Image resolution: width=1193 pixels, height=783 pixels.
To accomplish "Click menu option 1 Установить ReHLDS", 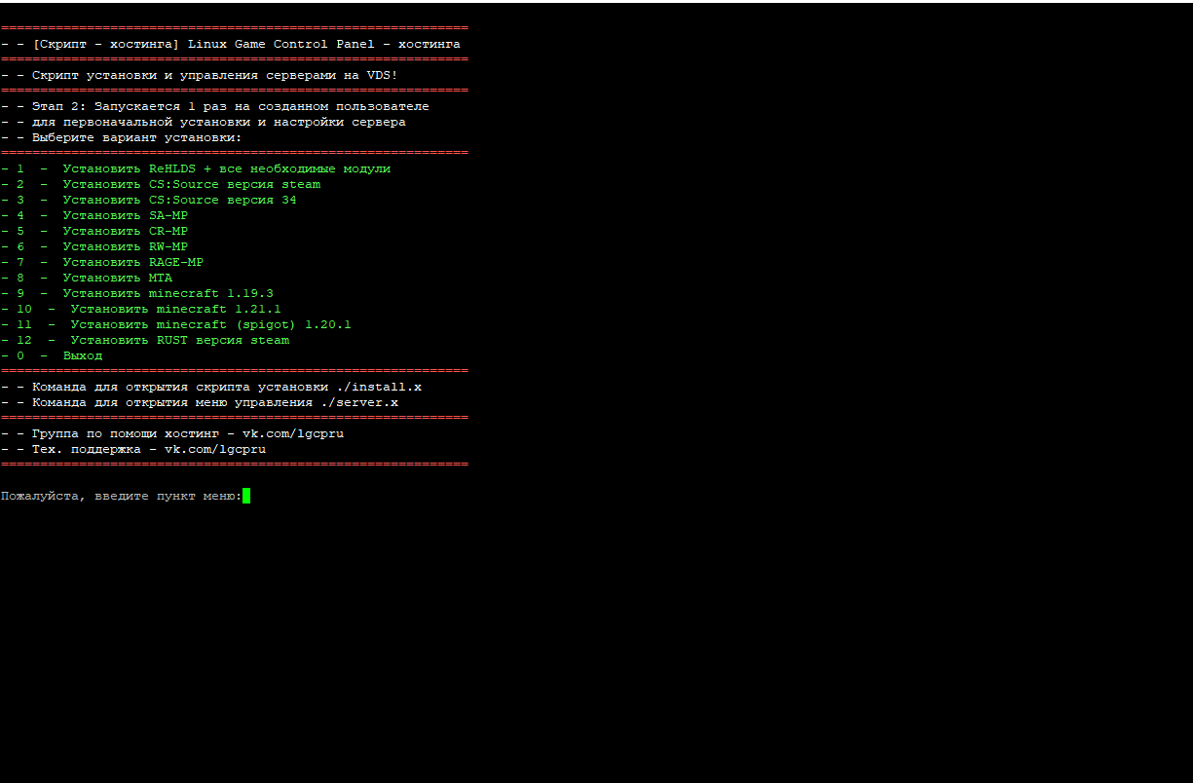I will coord(226,168).
